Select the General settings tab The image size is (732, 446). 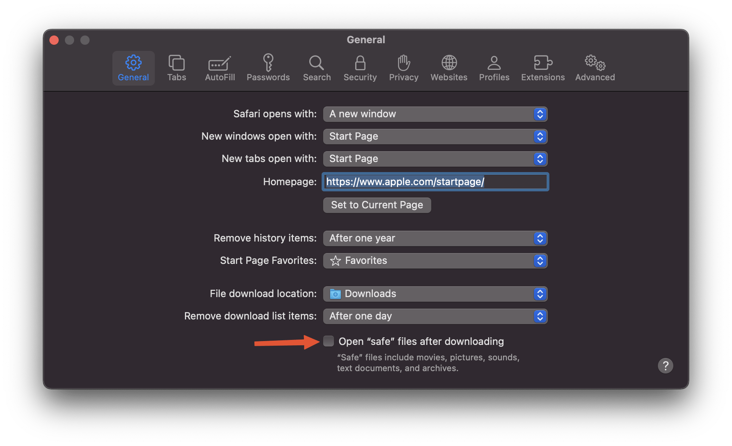[133, 68]
